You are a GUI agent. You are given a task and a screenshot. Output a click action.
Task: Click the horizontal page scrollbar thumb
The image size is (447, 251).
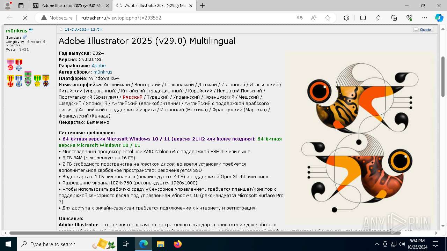[x=205, y=233]
